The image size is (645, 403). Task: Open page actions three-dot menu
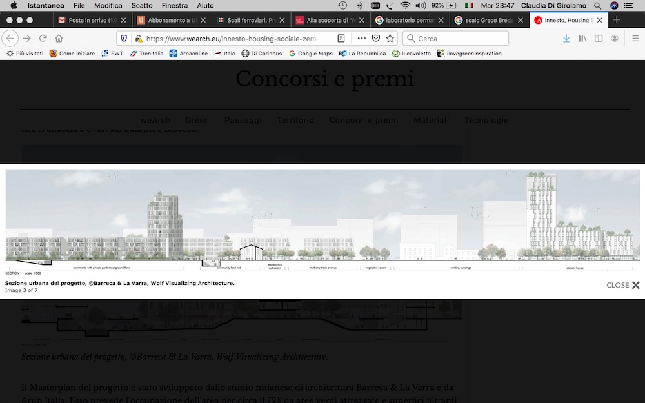click(x=362, y=38)
